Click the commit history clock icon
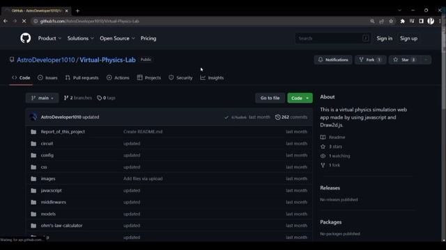The height and width of the screenshot is (250, 446). pyautogui.click(x=277, y=117)
